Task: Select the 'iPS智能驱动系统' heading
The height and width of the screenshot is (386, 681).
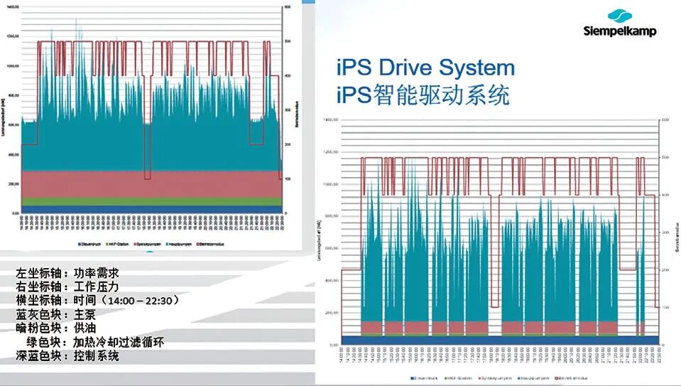Action: 423,95
